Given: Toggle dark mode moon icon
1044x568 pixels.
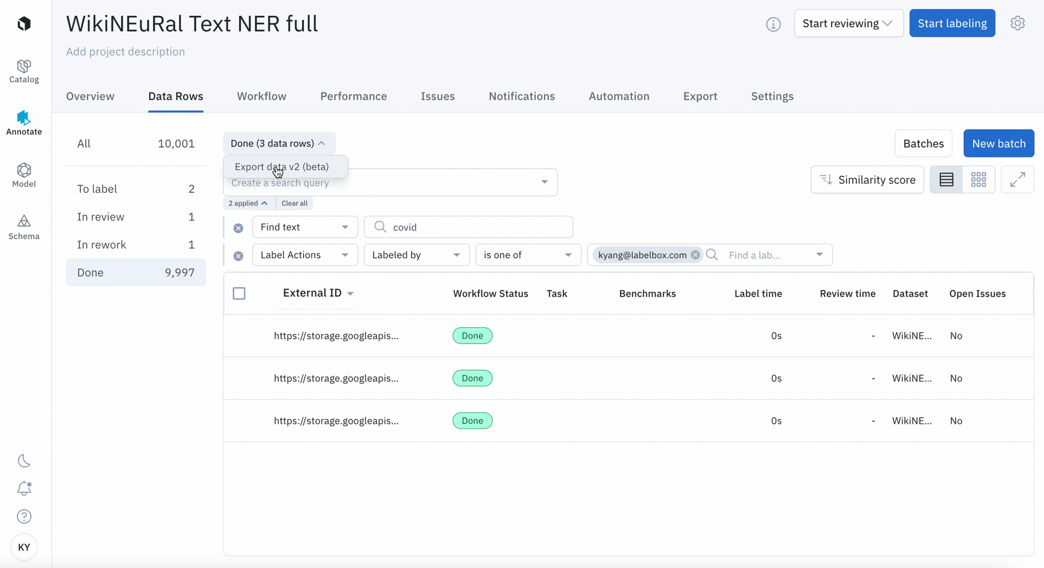Looking at the screenshot, I should coord(24,461).
